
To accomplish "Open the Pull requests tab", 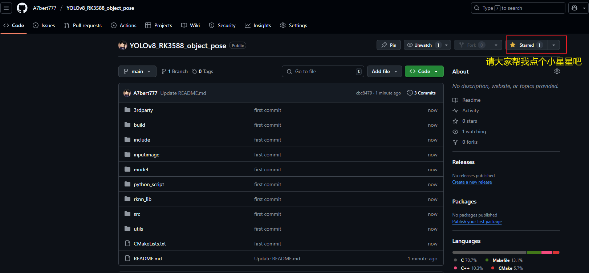I will [x=83, y=25].
